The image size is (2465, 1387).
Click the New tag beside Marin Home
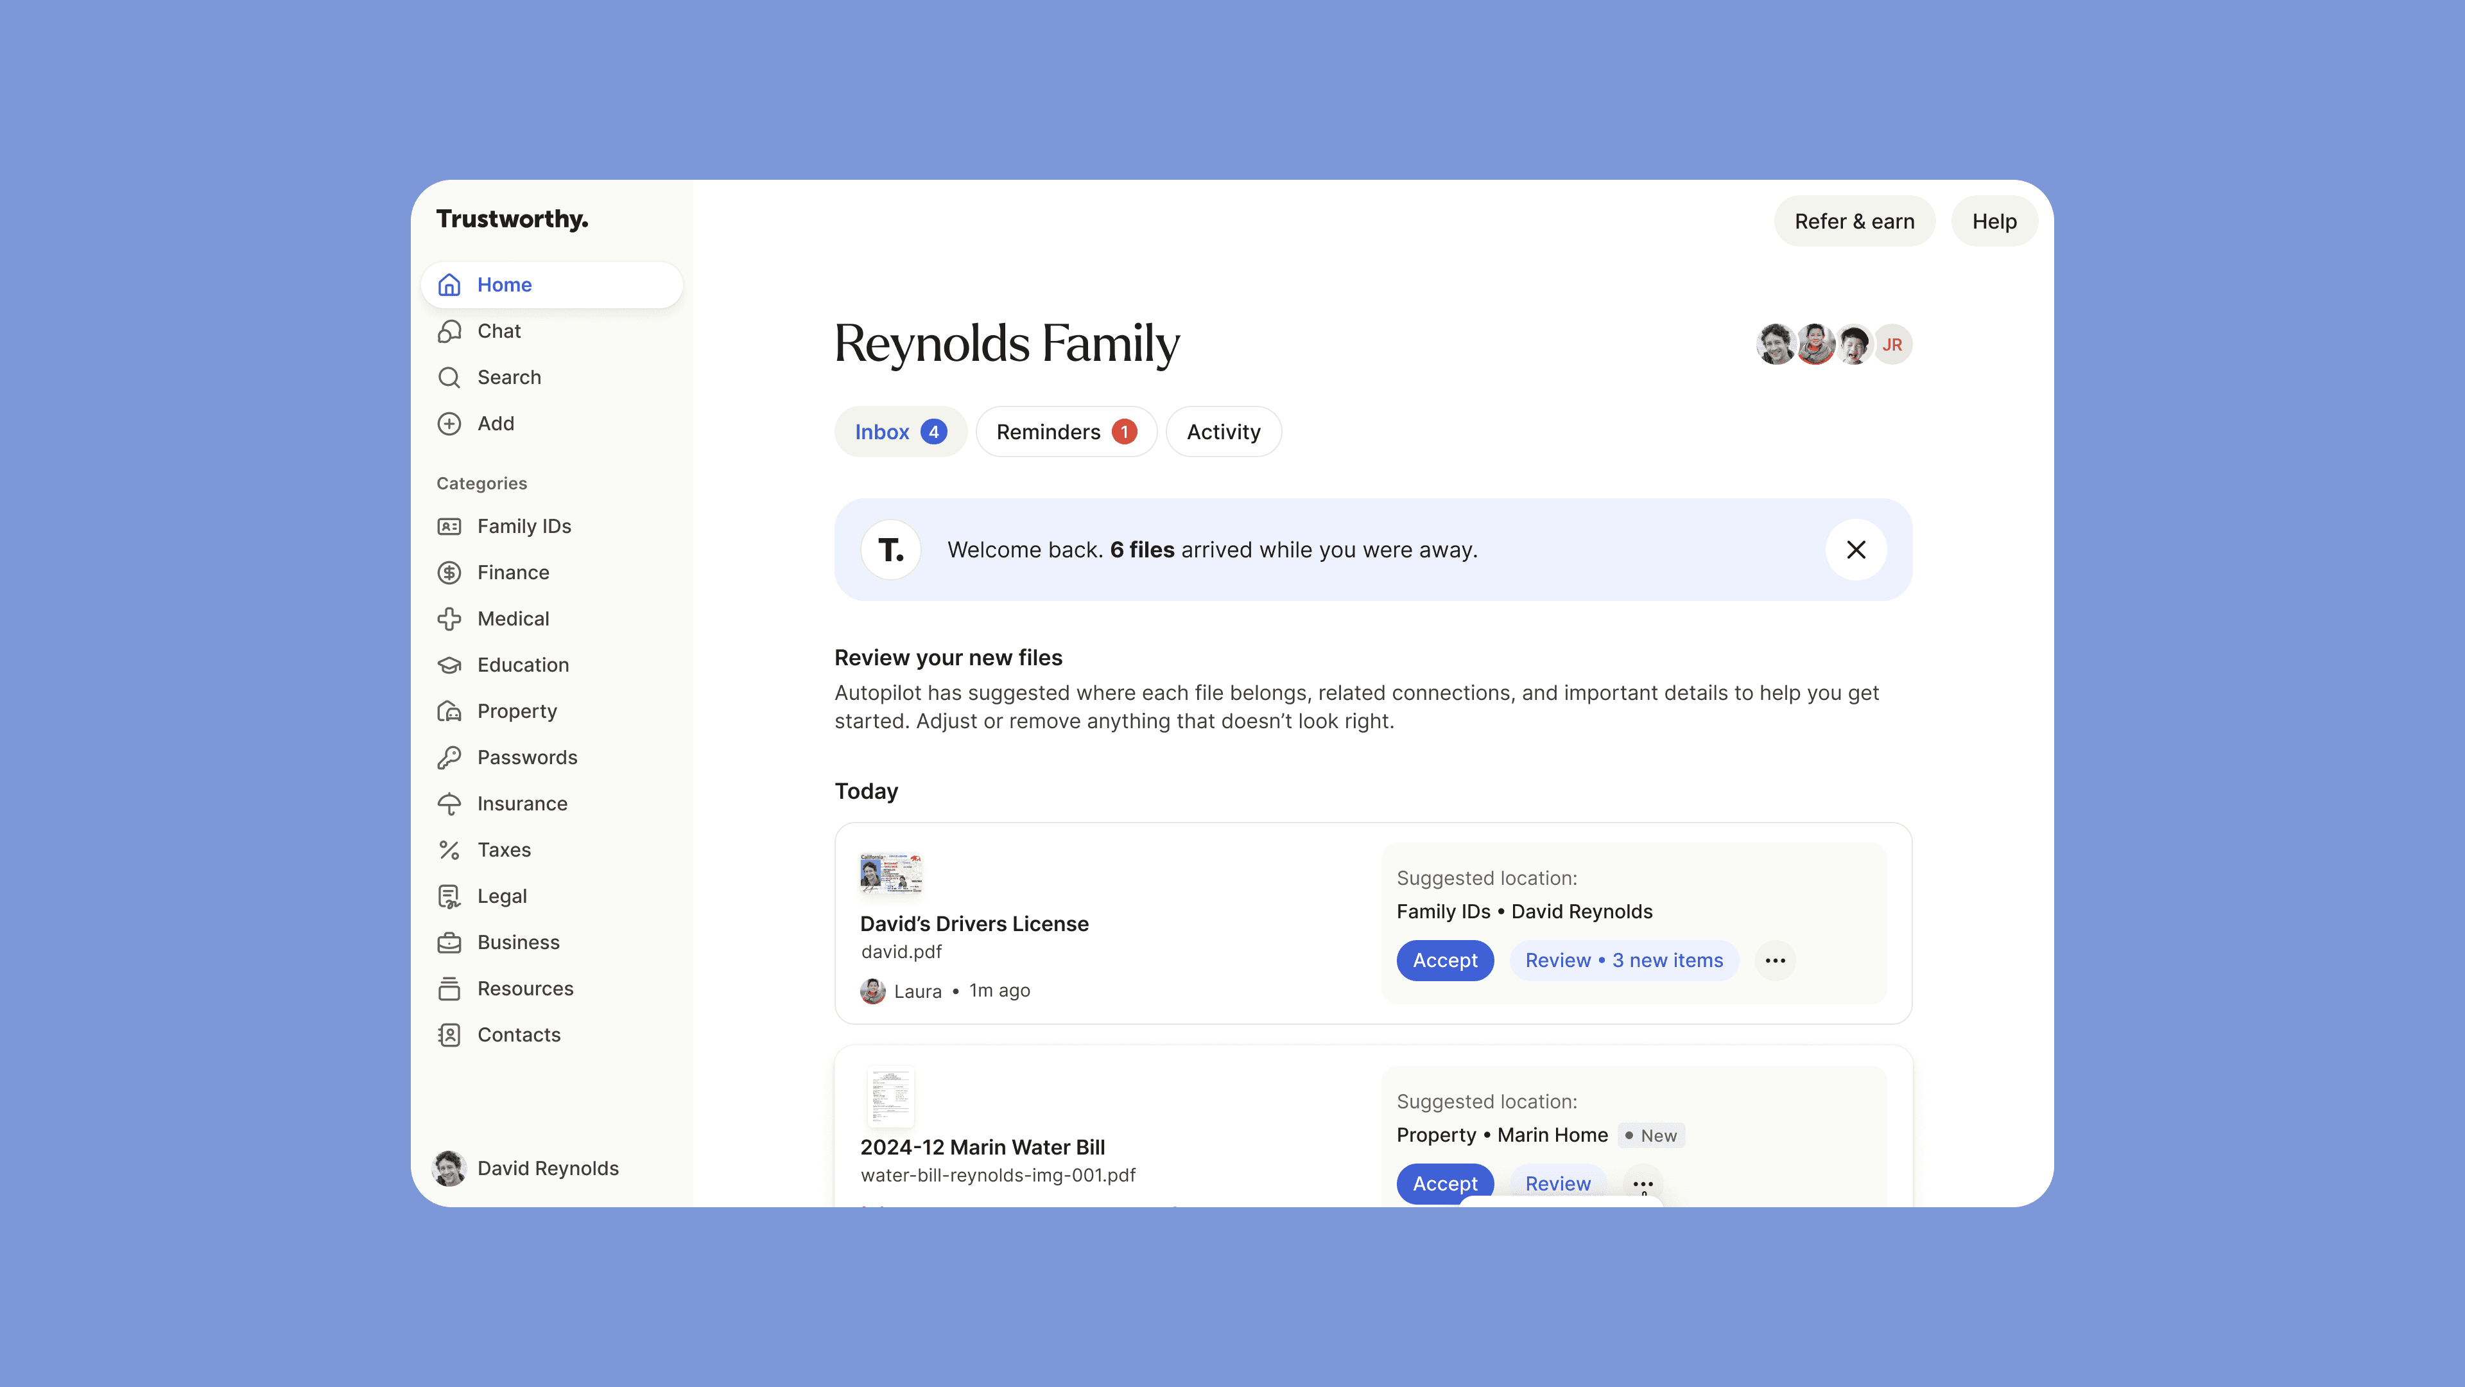[1650, 1136]
